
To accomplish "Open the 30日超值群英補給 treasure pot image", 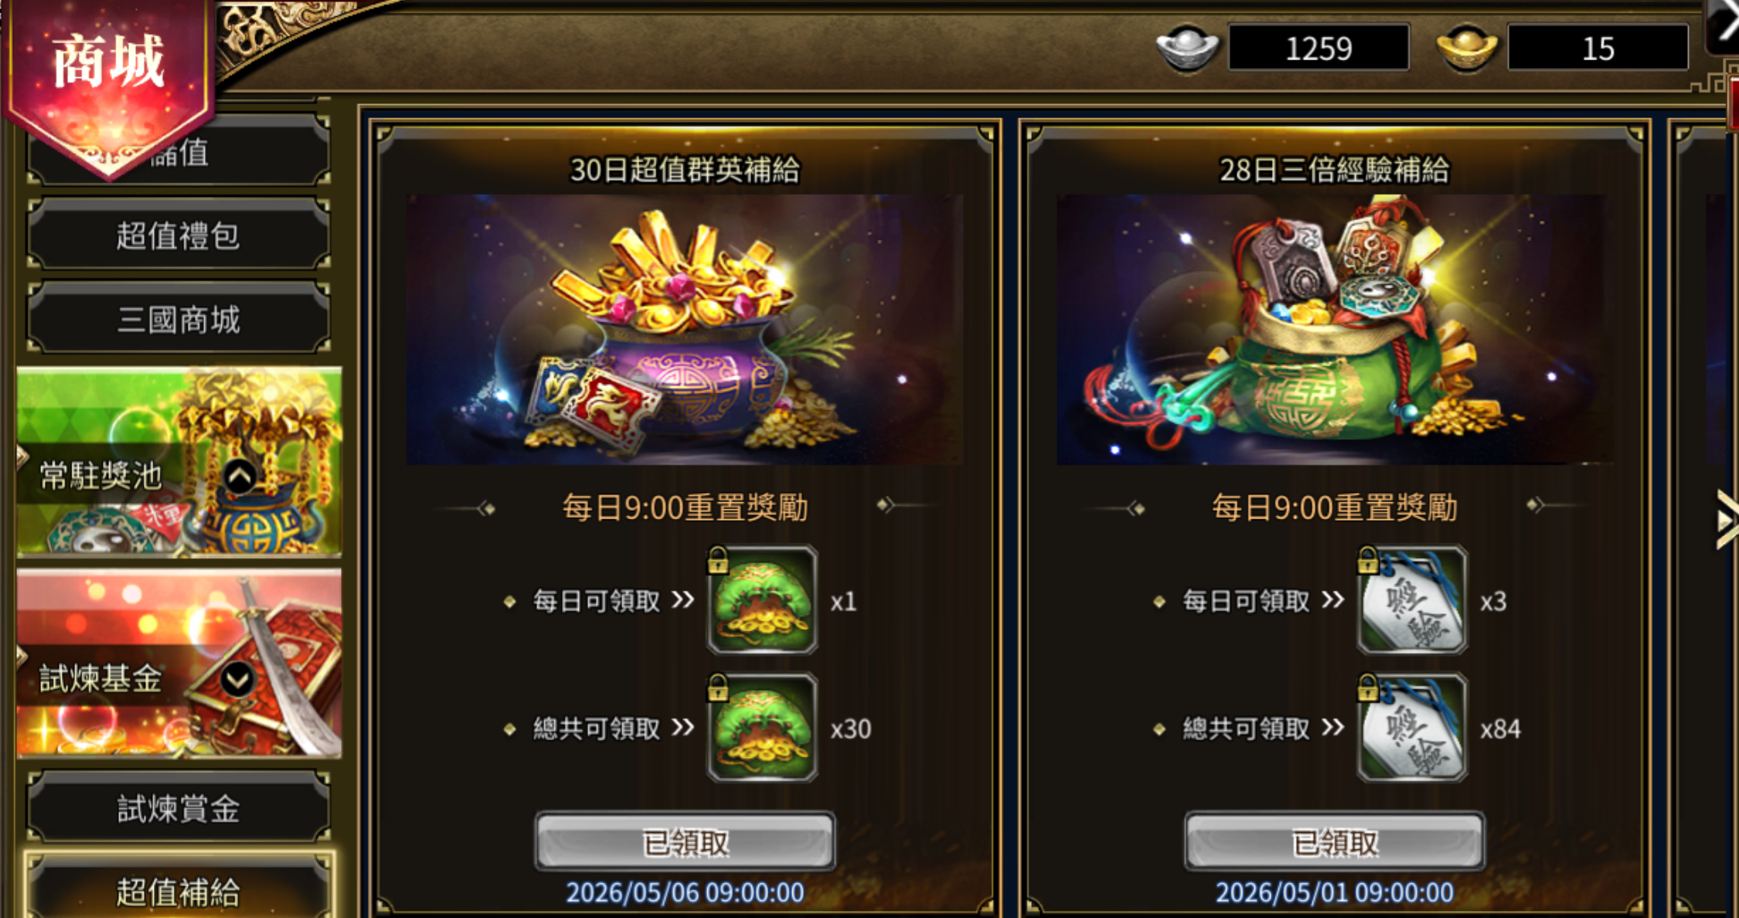I will [x=685, y=330].
